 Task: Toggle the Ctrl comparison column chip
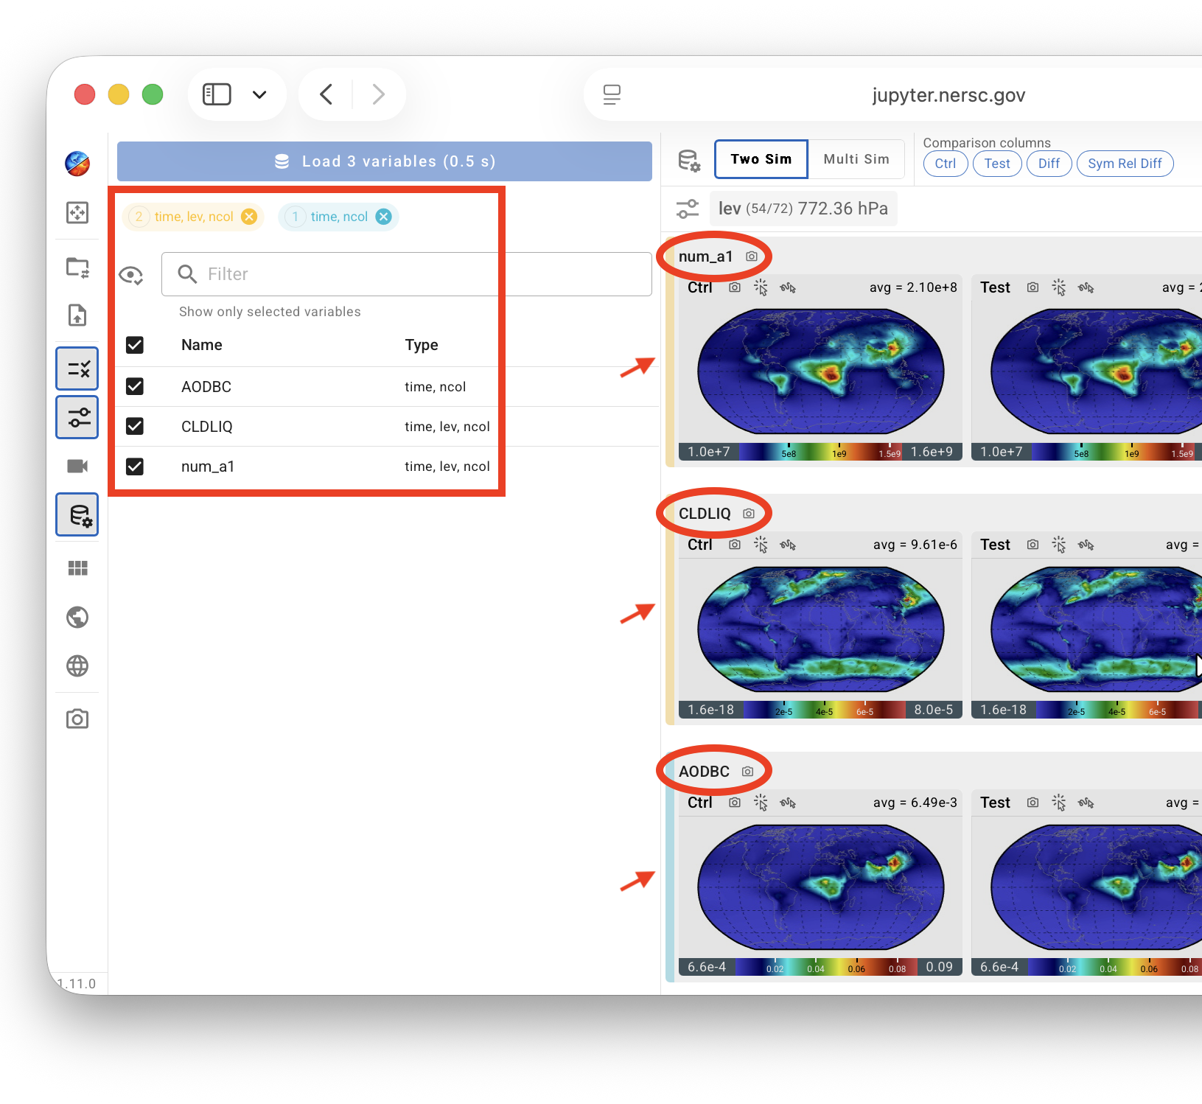pos(946,164)
